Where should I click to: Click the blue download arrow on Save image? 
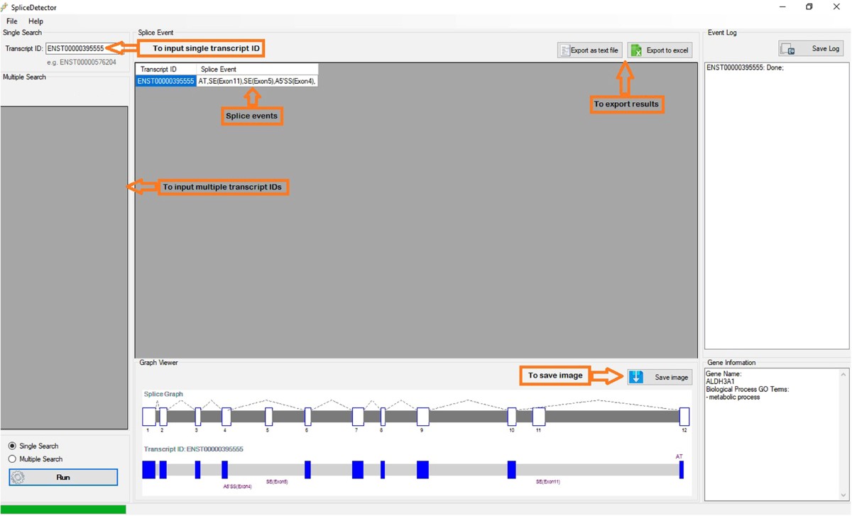[x=636, y=377]
